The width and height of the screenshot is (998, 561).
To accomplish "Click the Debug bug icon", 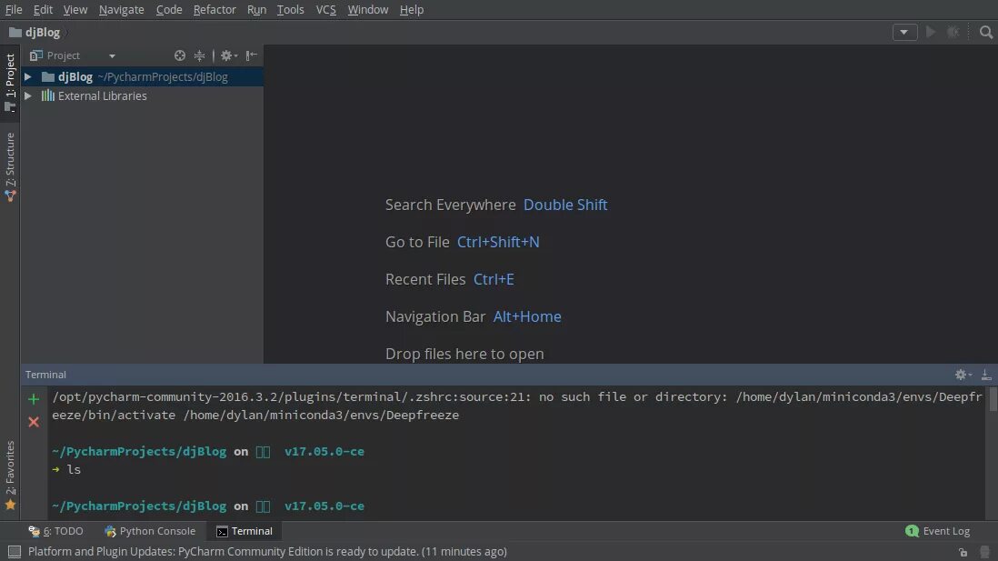I will (953, 32).
